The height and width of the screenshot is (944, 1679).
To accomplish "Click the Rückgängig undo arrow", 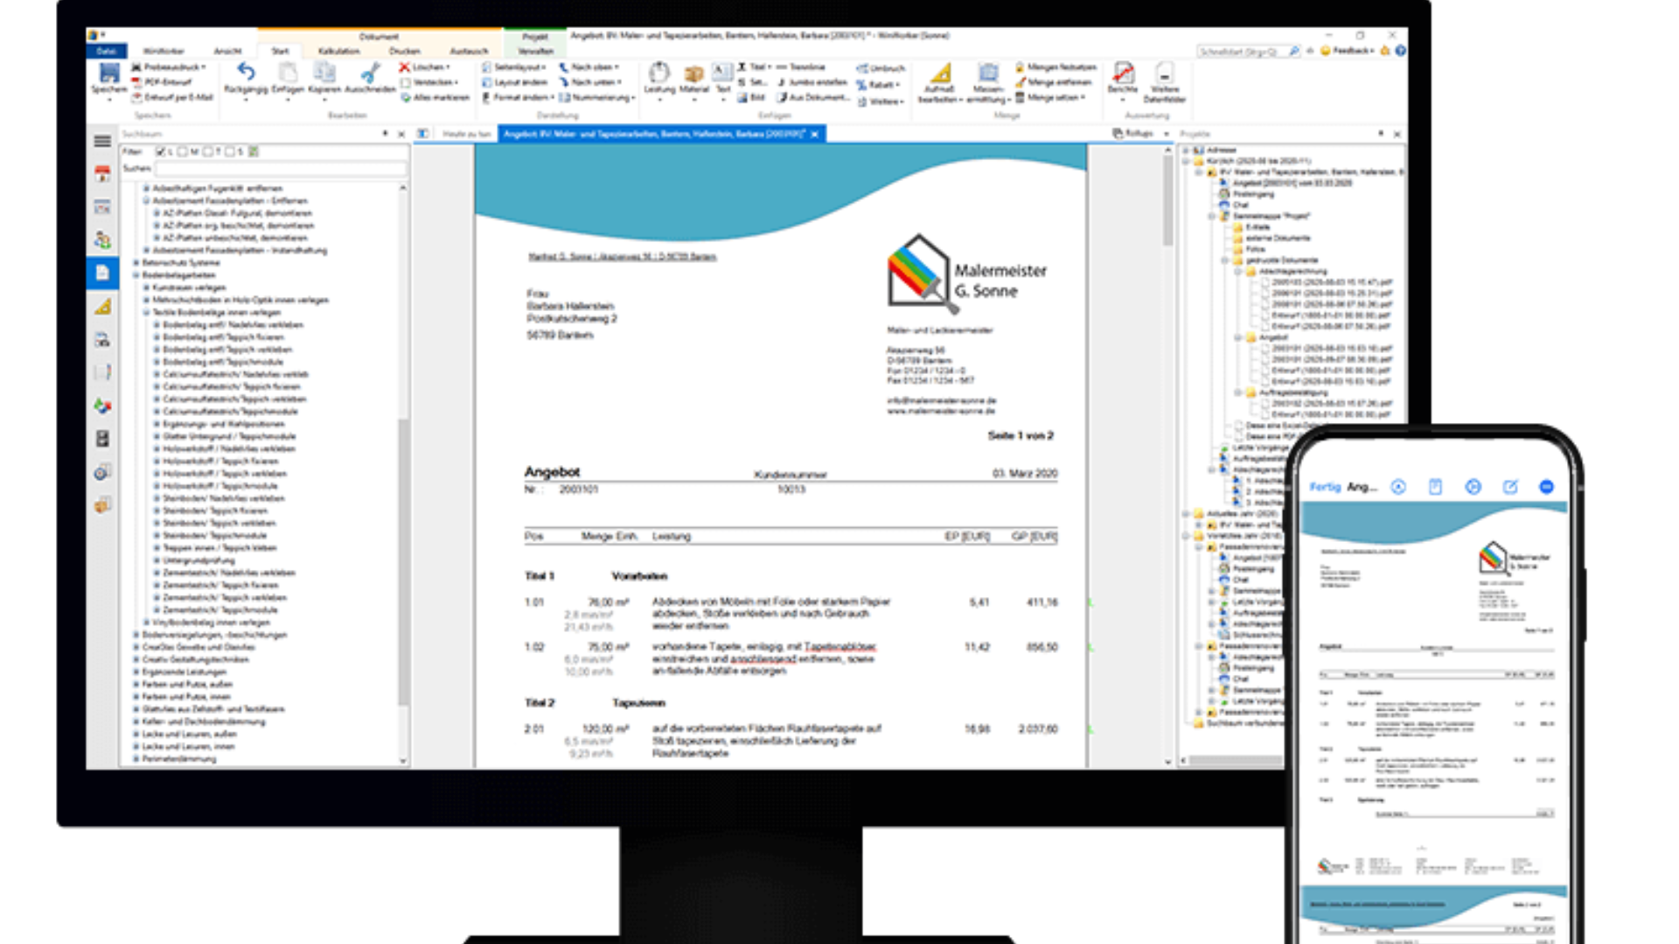I will click(246, 73).
